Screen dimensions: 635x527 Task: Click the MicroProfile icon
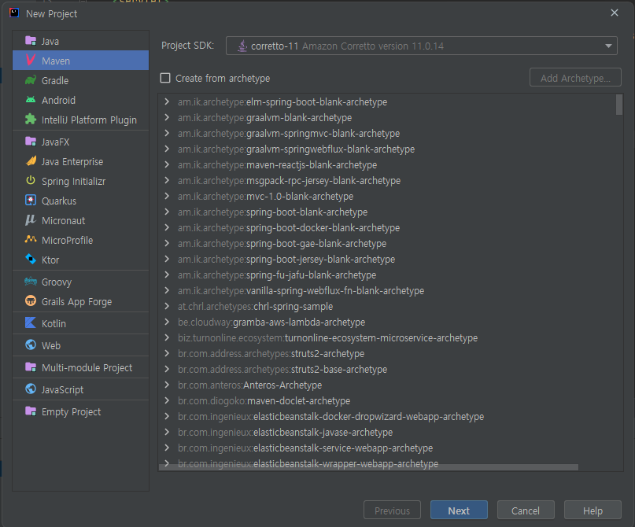pos(31,239)
